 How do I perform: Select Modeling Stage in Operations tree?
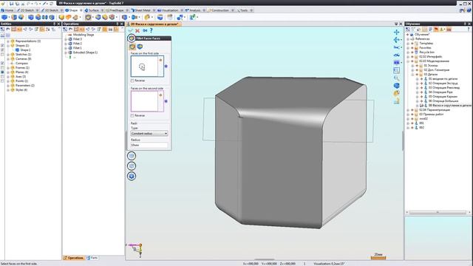pyautogui.click(x=84, y=35)
